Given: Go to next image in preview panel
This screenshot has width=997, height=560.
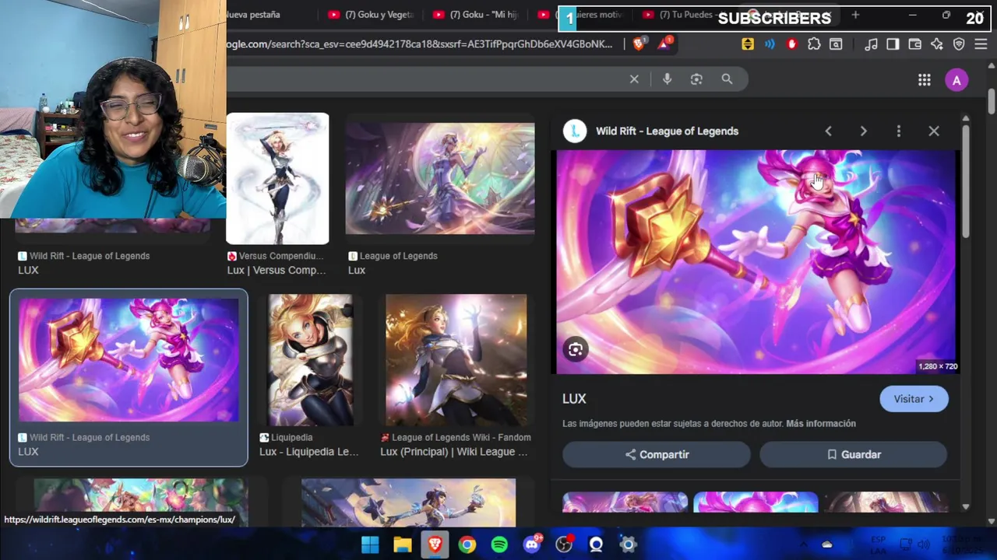Looking at the screenshot, I should point(863,131).
